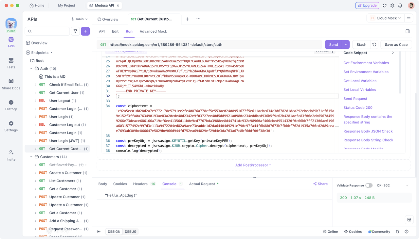The image size is (419, 239).
Task: Expand the Get Current User endpoint
Action: coord(36,93)
